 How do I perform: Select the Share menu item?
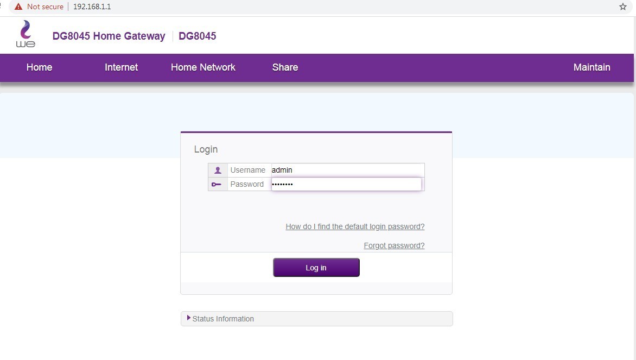[x=285, y=67]
